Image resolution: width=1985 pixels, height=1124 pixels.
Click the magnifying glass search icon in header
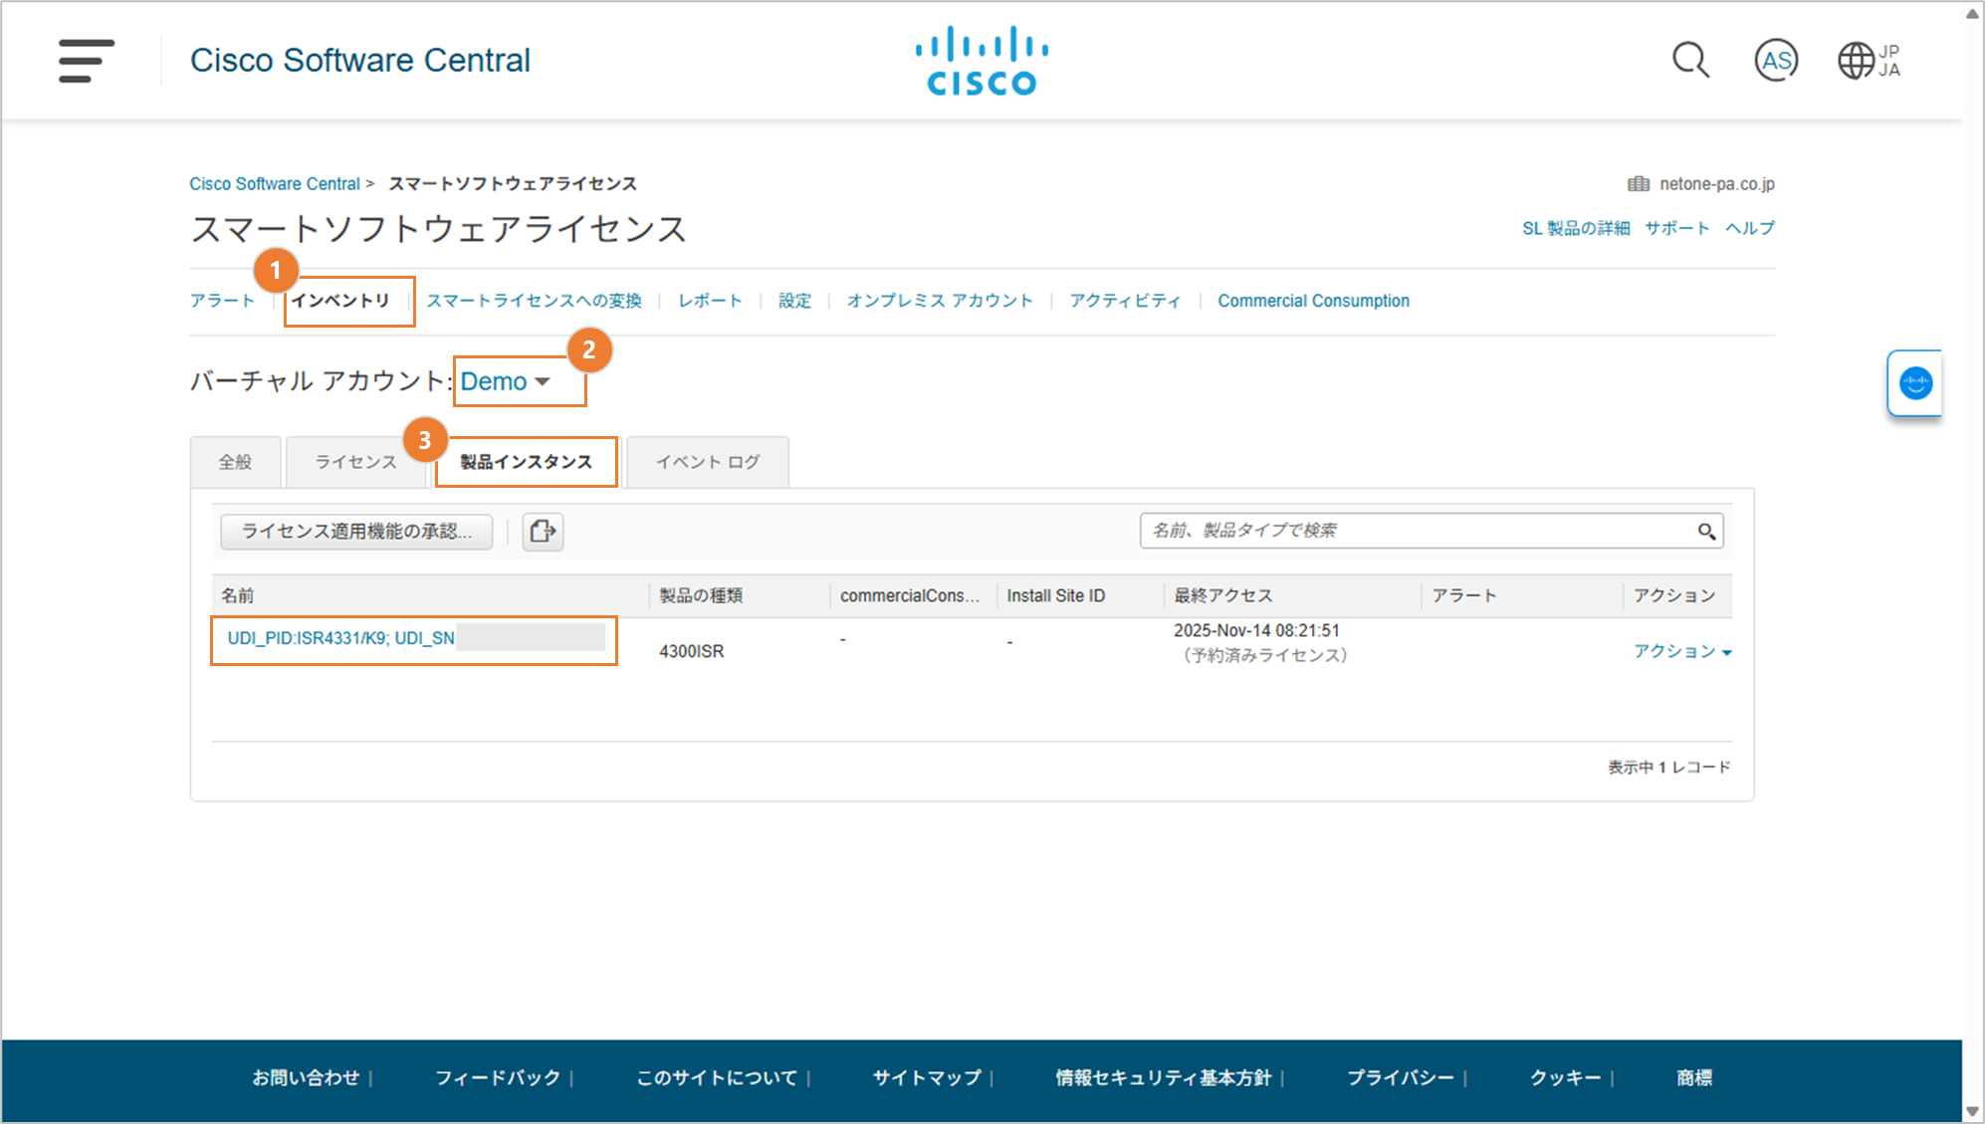[1690, 61]
